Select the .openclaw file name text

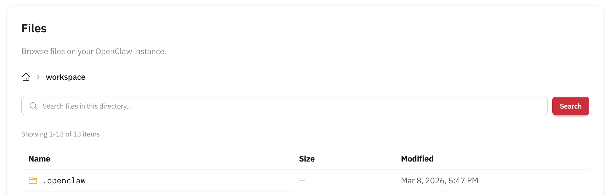click(x=64, y=180)
